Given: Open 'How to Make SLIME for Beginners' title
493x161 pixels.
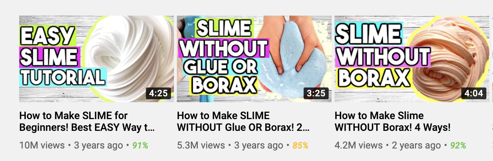Looking at the screenshot, I should coord(87,122).
